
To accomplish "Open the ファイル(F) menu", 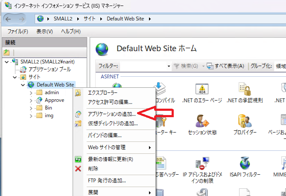I will tap(18, 32).
